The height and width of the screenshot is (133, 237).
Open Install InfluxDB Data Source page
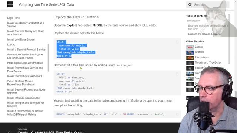pyautogui.click(x=23, y=98)
